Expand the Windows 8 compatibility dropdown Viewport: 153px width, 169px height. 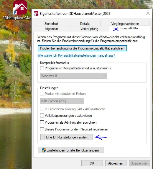coord(74,76)
